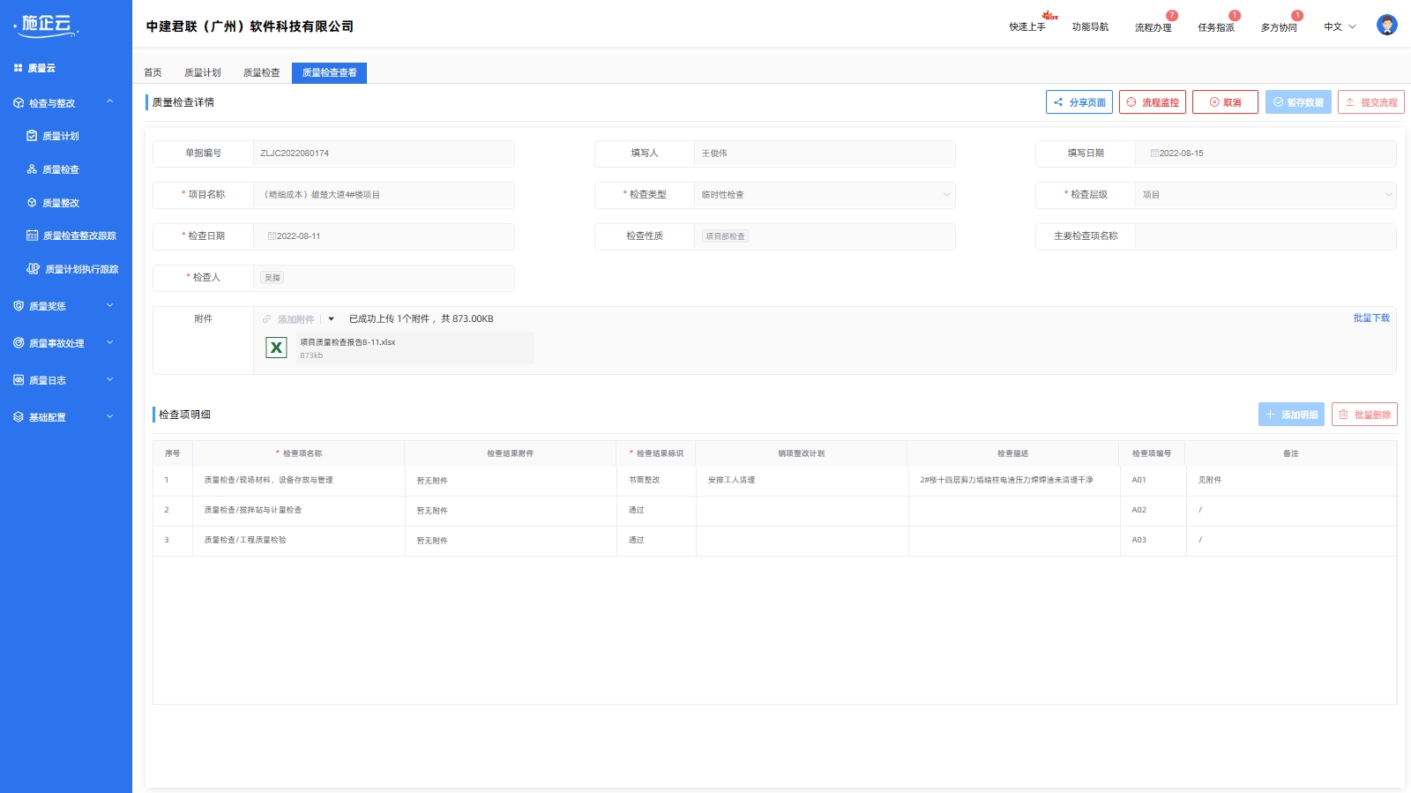Expand the 质量奖惩 sidebar section
This screenshot has height=793, width=1411.
pyautogui.click(x=109, y=306)
